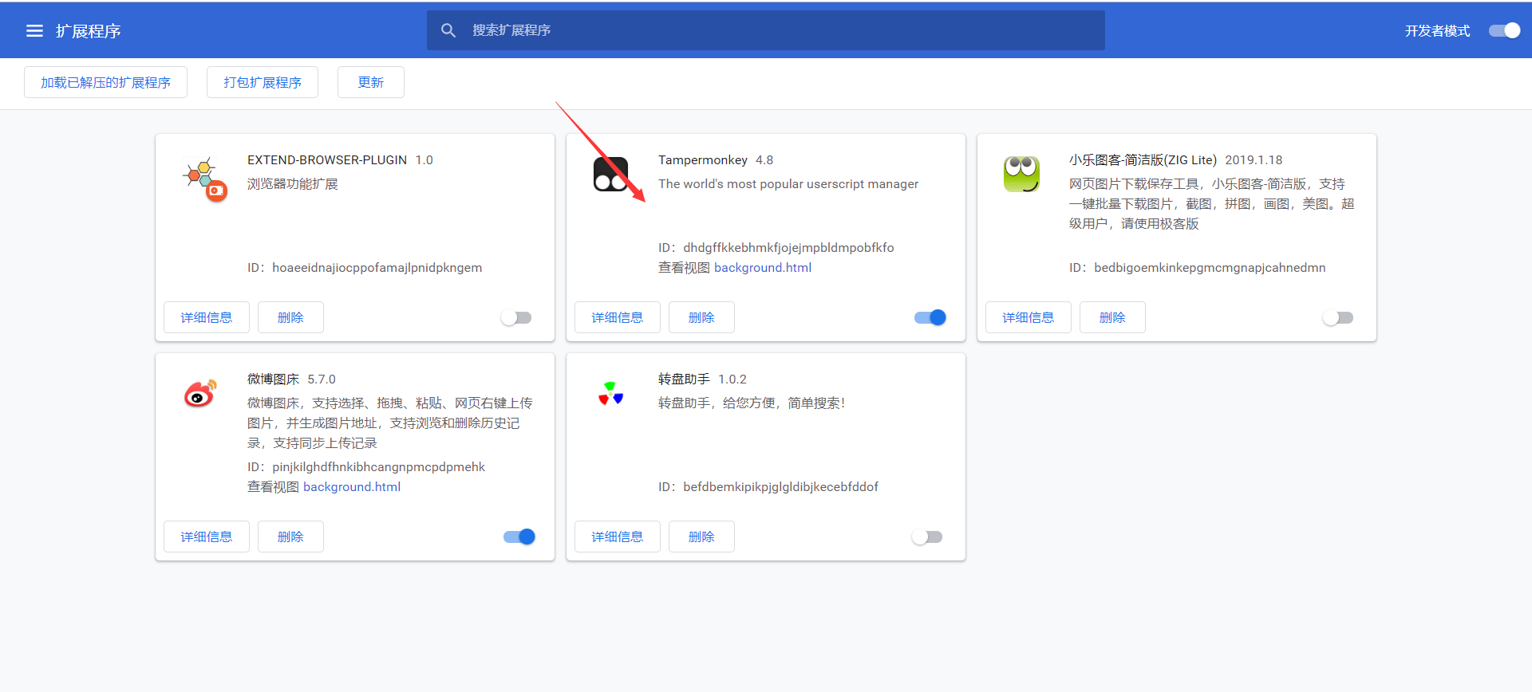Disable the Tampermonkey extension toggle
This screenshot has width=1532, height=692.
pos(930,317)
